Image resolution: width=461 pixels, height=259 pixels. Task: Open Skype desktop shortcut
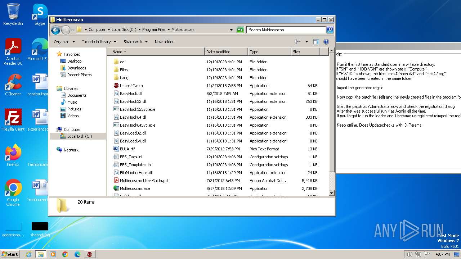40,14
